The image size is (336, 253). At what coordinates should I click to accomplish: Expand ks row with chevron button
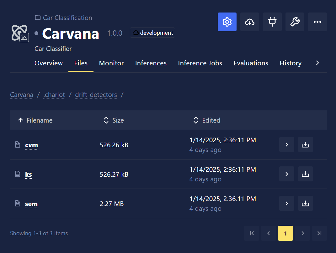(287, 174)
